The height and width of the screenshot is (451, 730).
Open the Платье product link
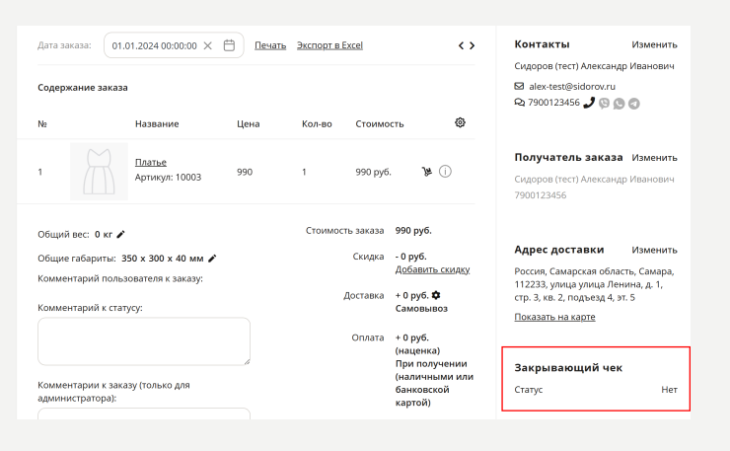(x=151, y=162)
